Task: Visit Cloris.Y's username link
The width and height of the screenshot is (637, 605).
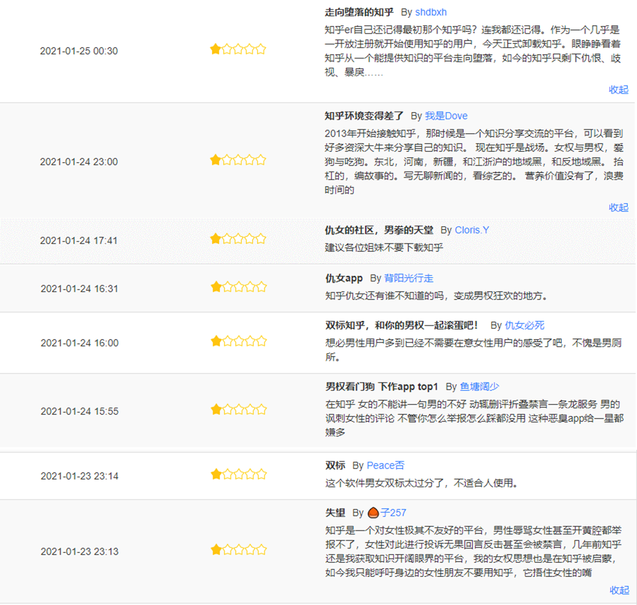Action: pos(472,230)
